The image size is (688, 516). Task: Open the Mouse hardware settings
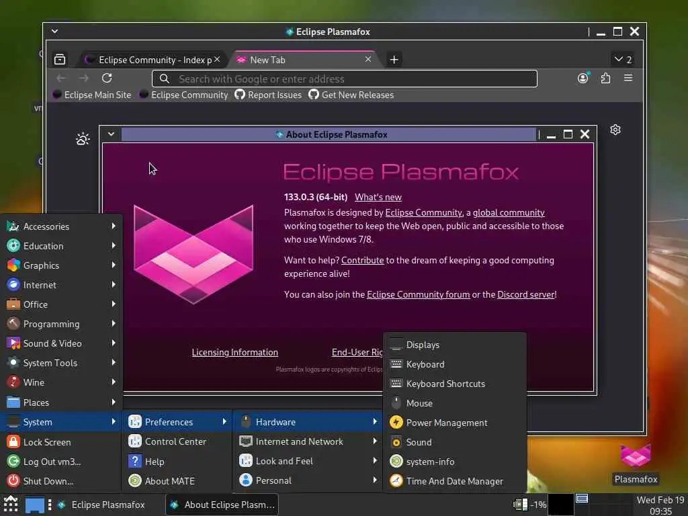(455, 403)
